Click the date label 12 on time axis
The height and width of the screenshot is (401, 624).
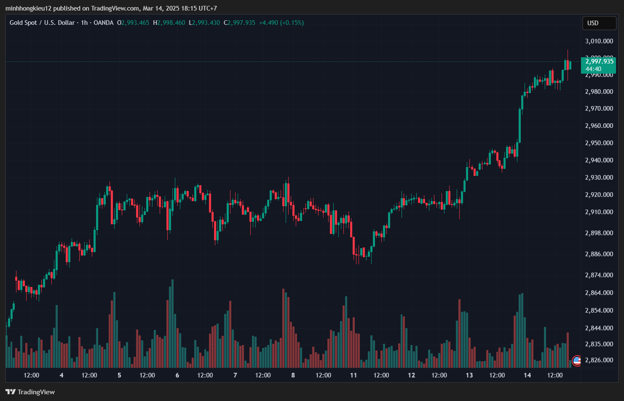[411, 375]
